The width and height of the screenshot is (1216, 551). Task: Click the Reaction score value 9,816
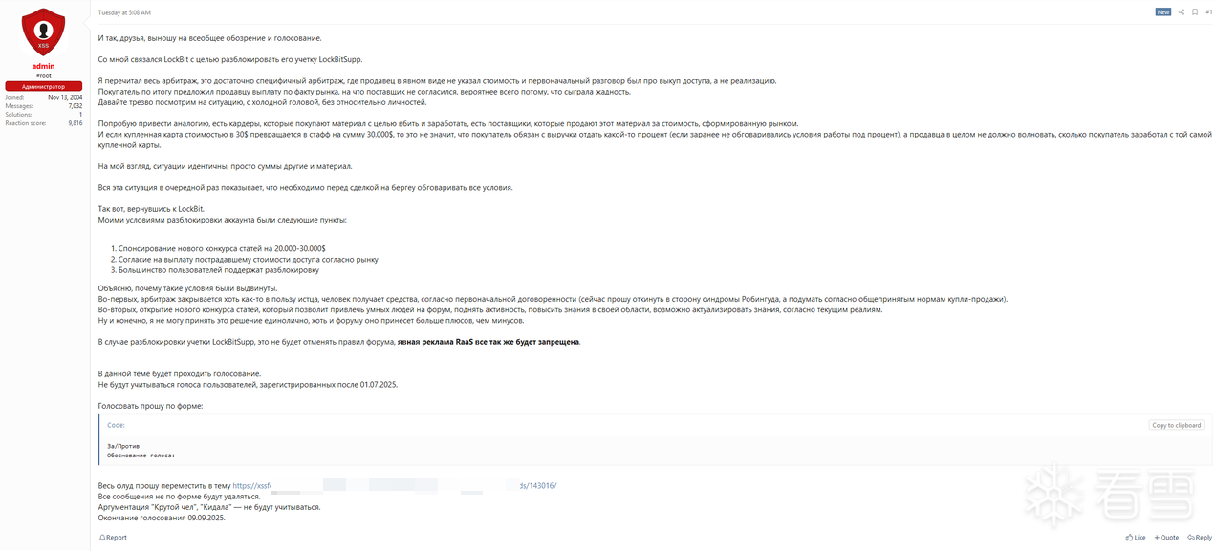pyautogui.click(x=75, y=123)
